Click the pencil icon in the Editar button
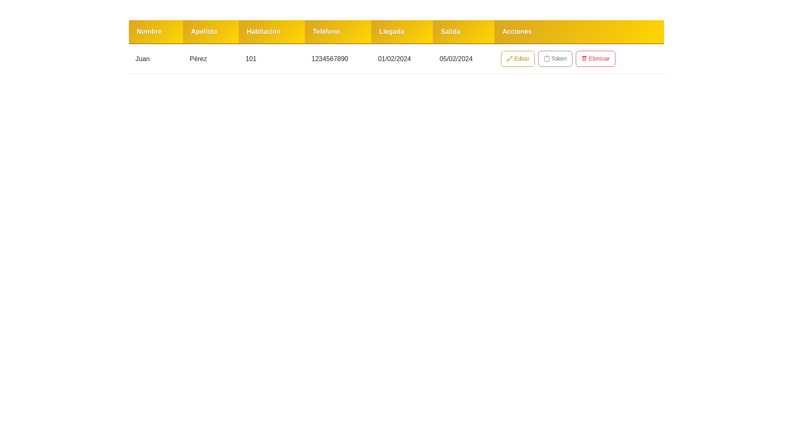 pyautogui.click(x=509, y=59)
